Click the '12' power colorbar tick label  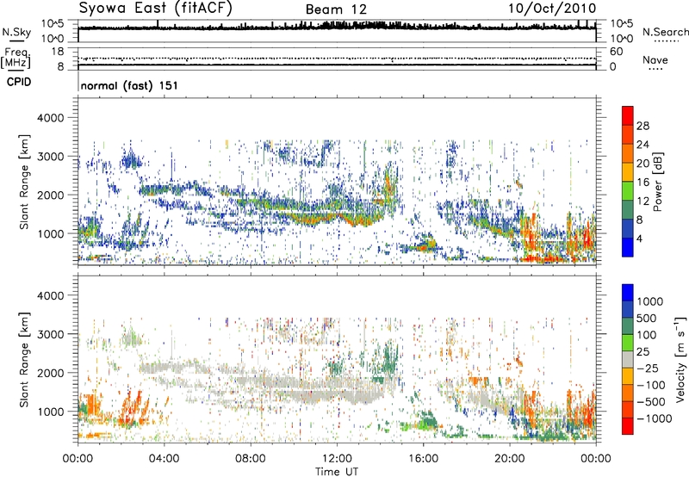pos(642,201)
